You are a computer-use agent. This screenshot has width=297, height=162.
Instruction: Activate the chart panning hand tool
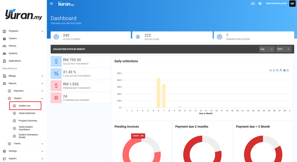[281, 70]
